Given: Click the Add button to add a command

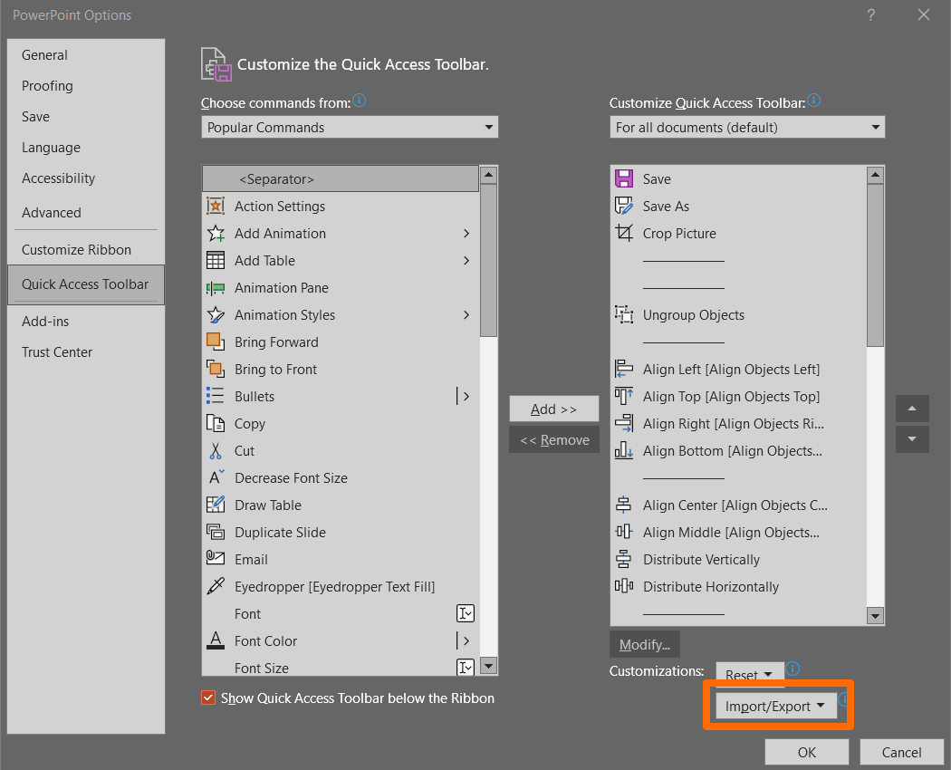Looking at the screenshot, I should (x=553, y=409).
